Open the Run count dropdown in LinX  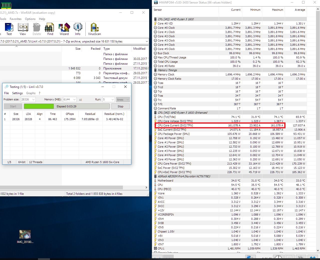[x=113, y=100]
